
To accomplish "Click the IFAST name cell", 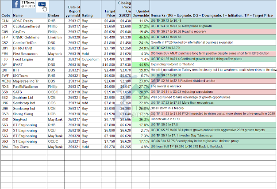I will click(x=30, y=65).
